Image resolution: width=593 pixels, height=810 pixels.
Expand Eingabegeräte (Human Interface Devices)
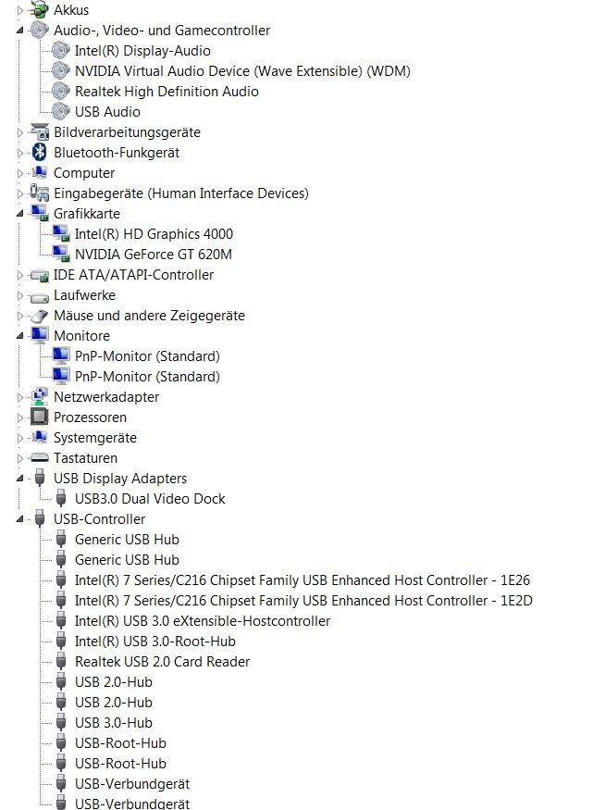point(20,193)
